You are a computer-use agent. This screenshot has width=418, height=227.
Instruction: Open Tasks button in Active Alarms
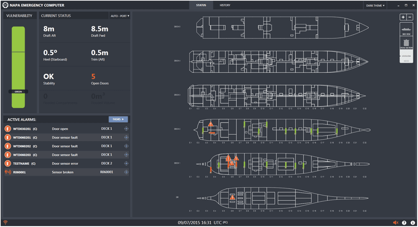point(118,119)
